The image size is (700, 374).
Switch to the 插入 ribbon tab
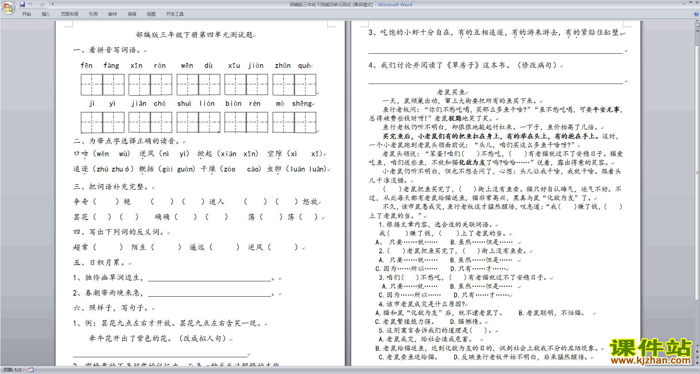[46, 14]
